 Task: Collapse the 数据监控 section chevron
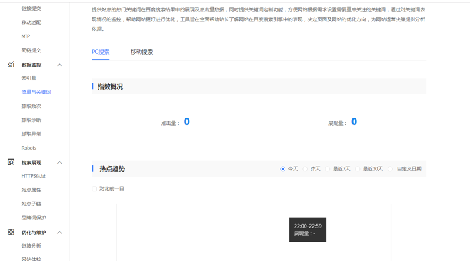click(59, 65)
